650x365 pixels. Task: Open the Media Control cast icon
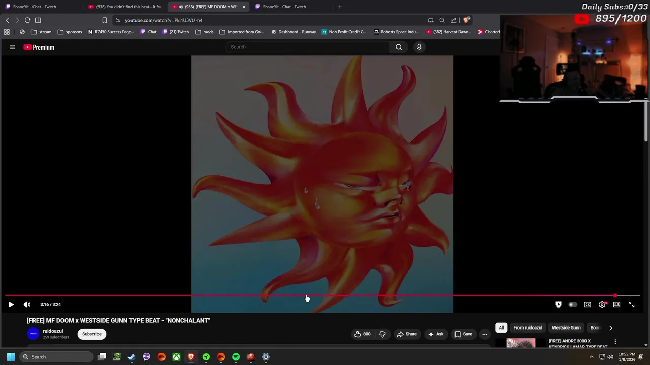(431, 20)
